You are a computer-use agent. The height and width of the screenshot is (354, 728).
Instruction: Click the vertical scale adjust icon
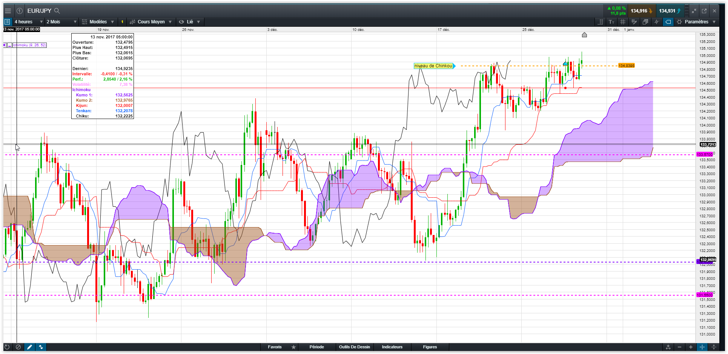click(714, 347)
